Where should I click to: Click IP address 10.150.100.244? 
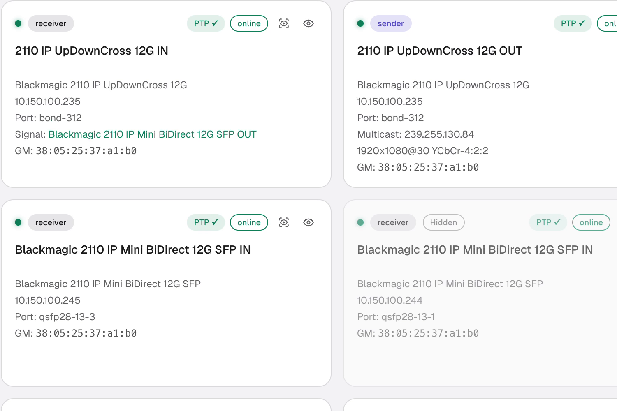(390, 300)
